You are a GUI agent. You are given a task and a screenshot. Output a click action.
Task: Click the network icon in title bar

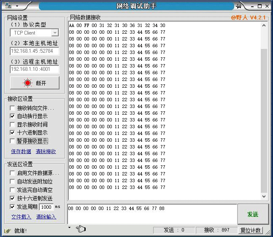point(8,6)
